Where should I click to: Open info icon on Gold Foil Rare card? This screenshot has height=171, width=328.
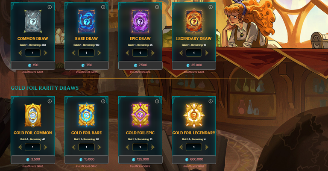103,101
